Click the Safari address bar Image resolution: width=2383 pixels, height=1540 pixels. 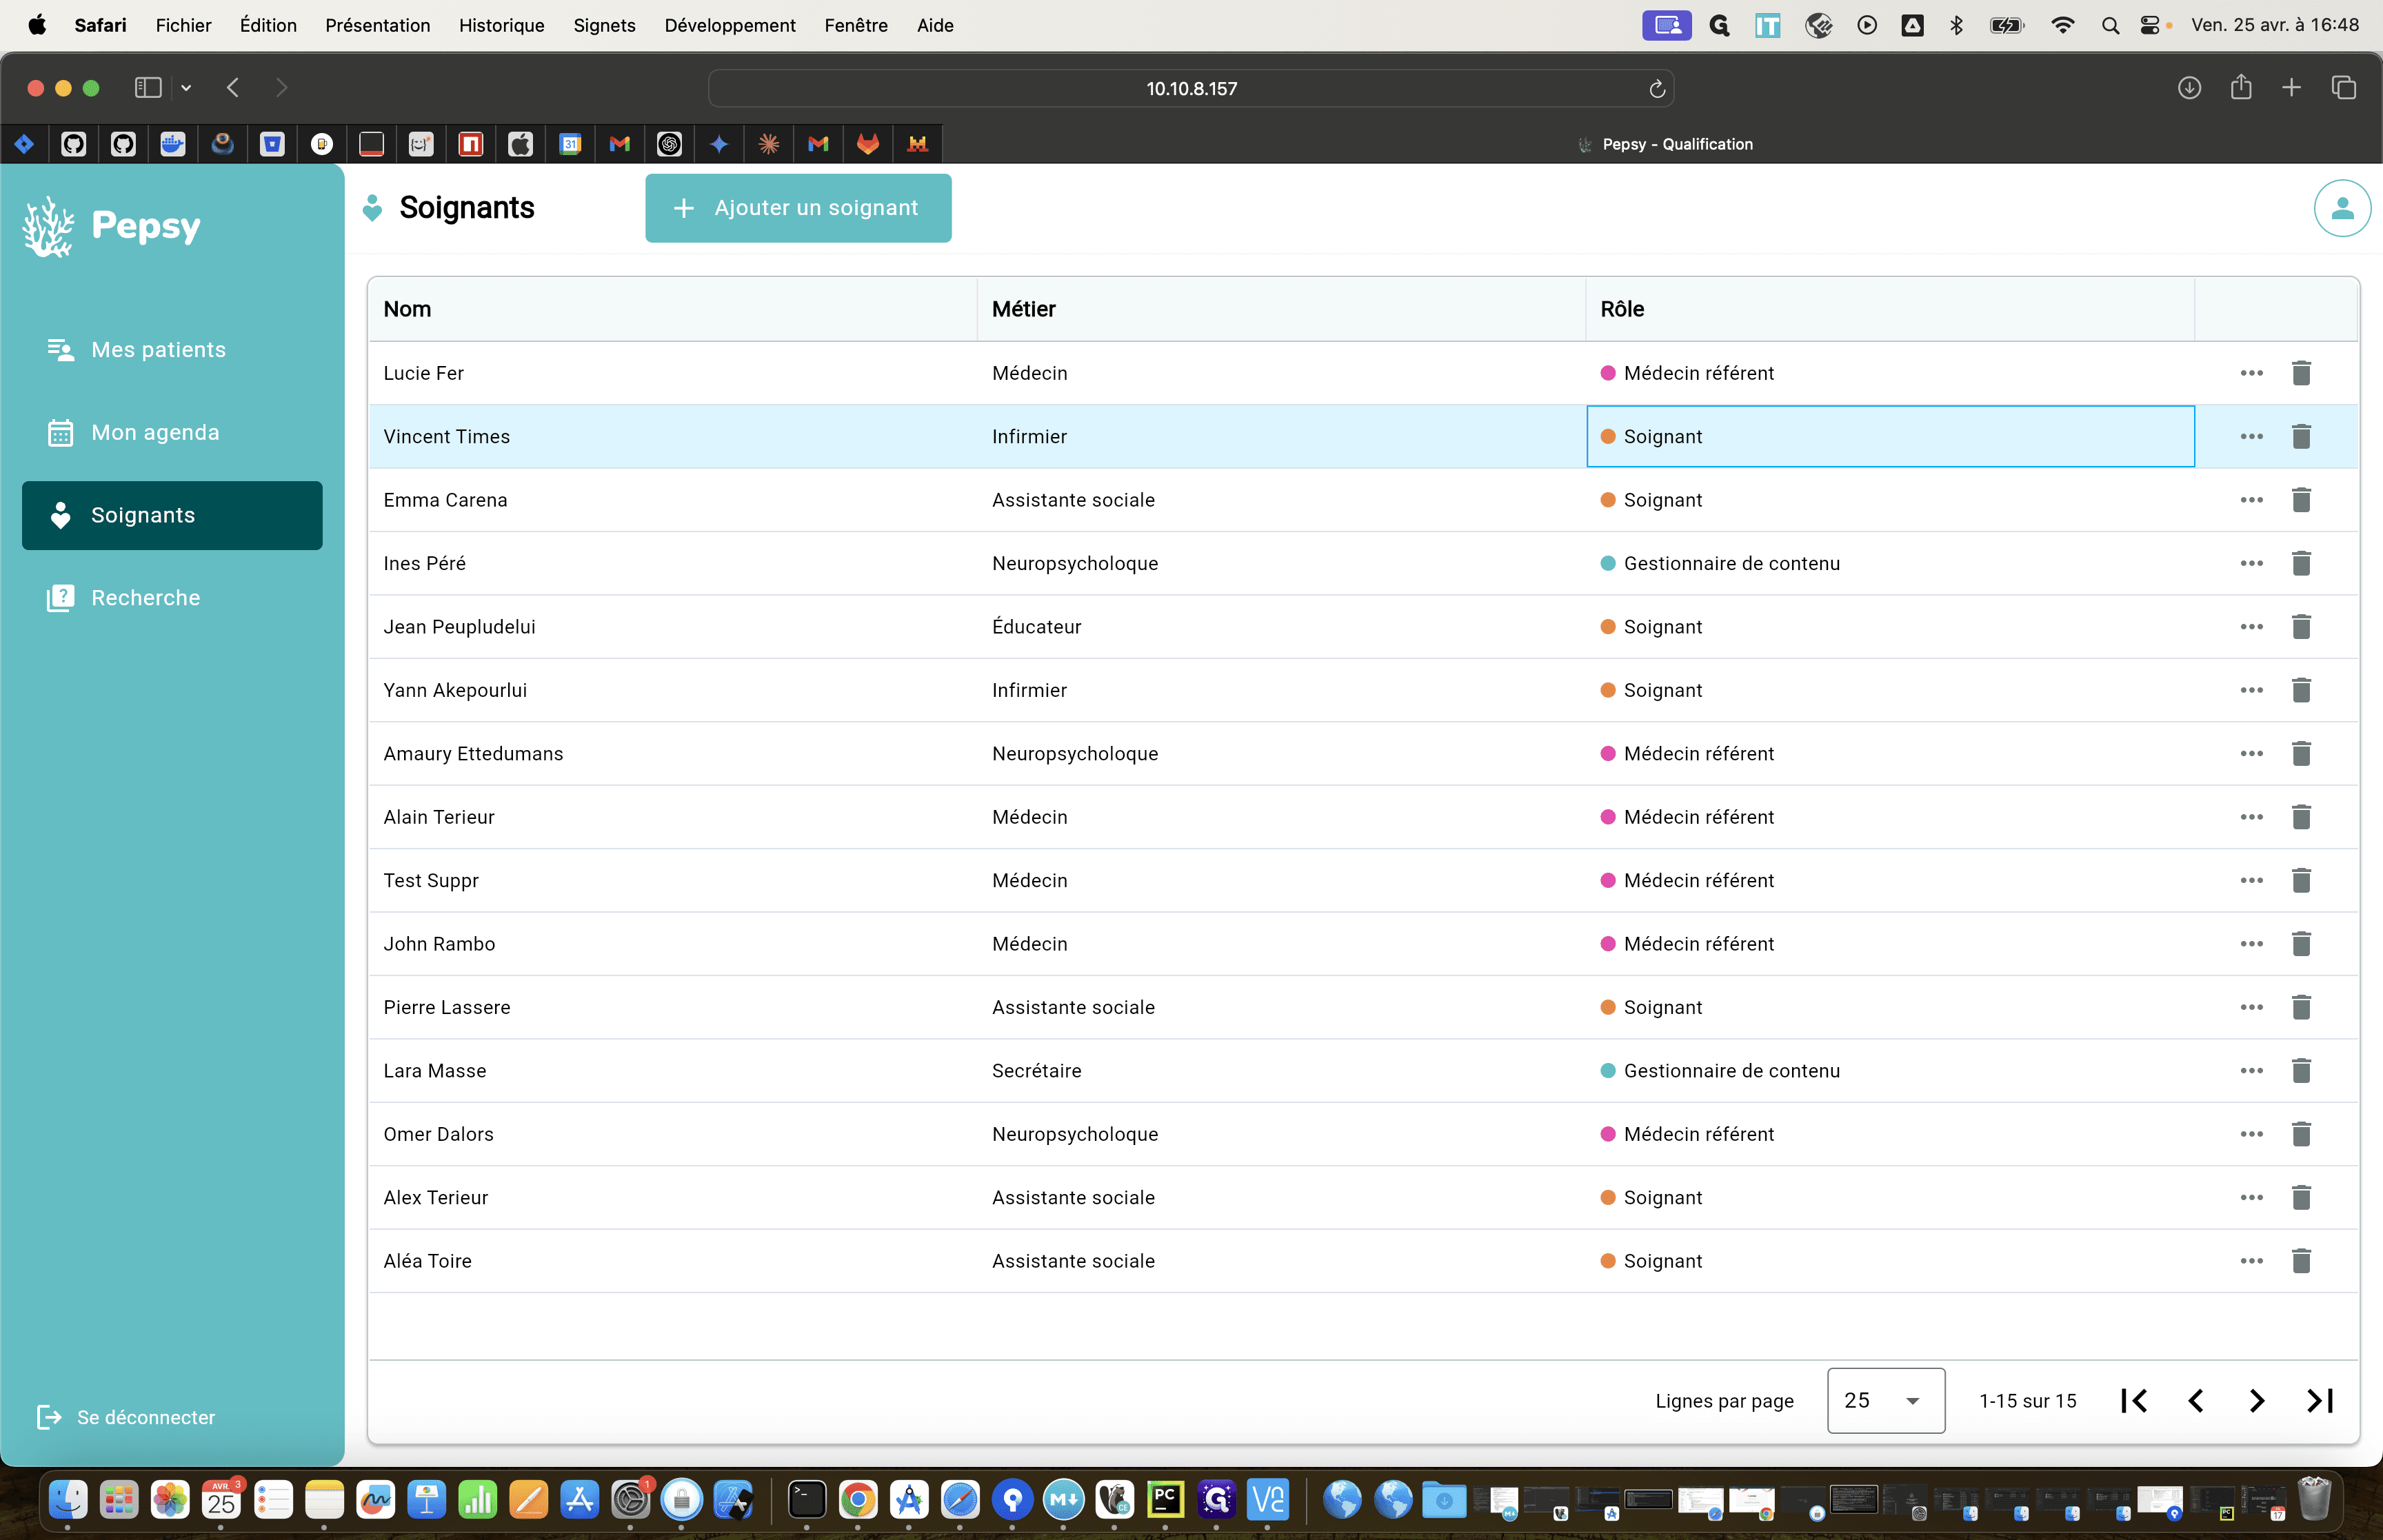pos(1191,89)
